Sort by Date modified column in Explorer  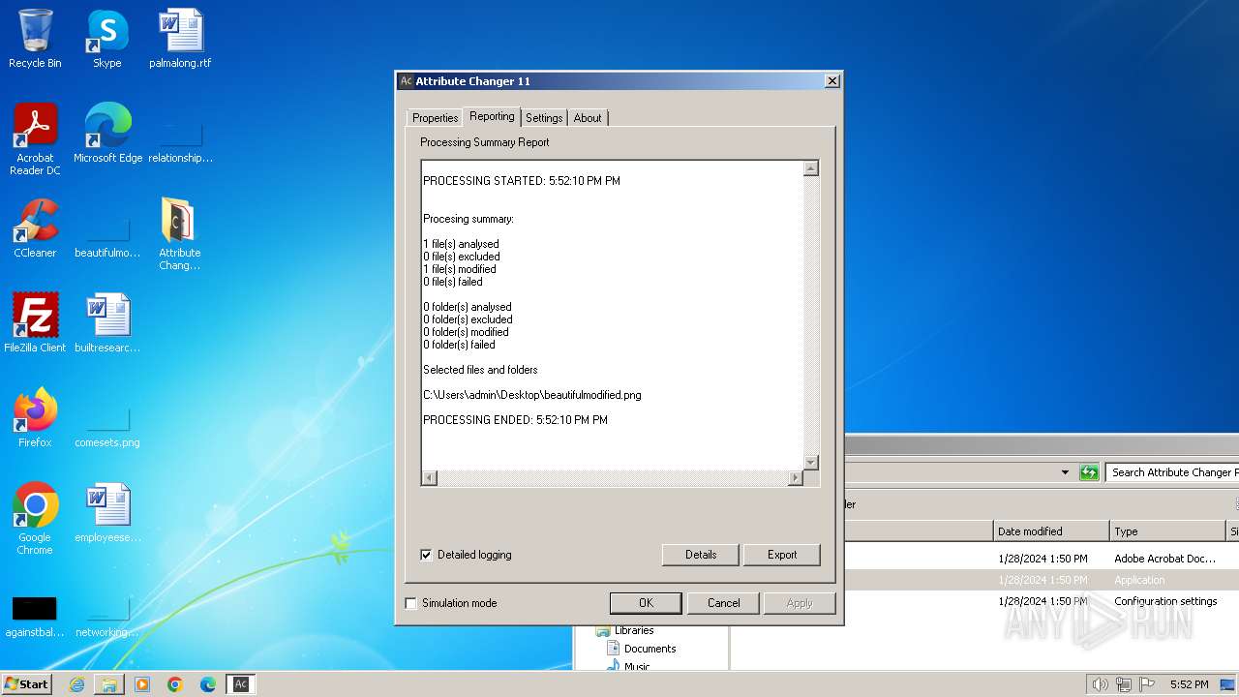pyautogui.click(x=1051, y=531)
